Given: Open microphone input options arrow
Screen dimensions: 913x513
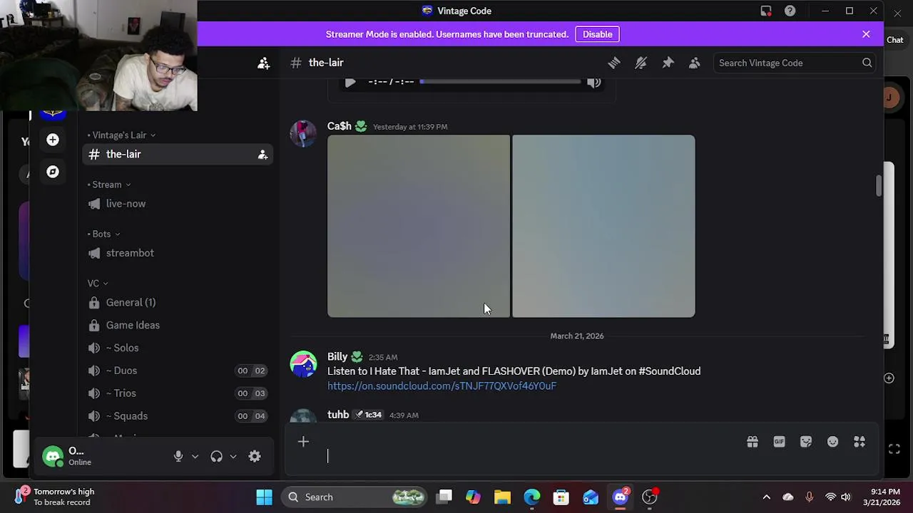Looking at the screenshot, I should [x=195, y=457].
